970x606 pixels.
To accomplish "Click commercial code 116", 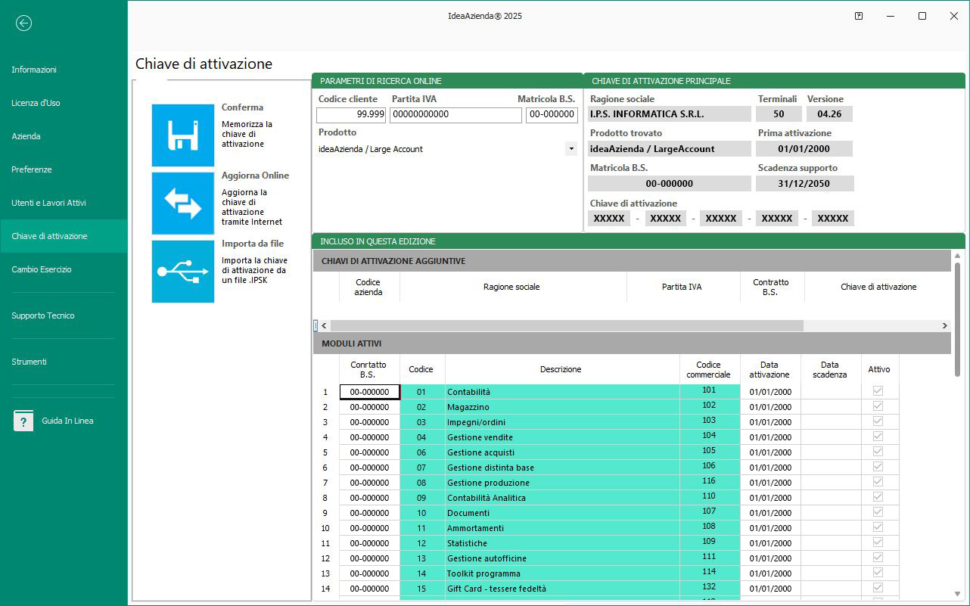I will 709,481.
